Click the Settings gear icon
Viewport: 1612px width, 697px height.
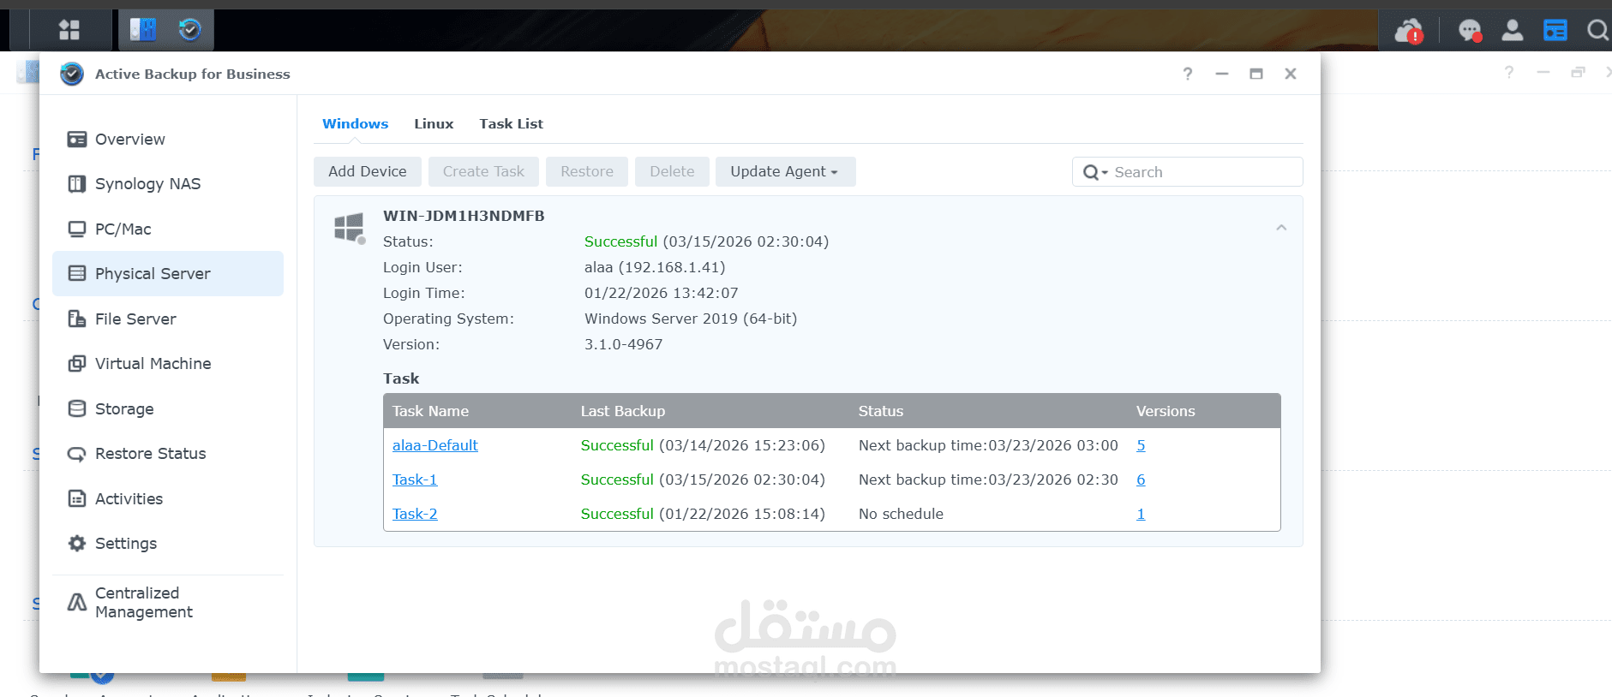point(77,543)
